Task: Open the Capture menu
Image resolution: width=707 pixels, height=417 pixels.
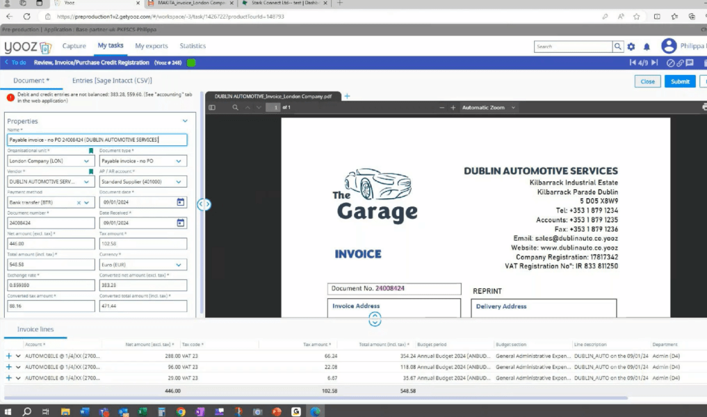Action: tap(74, 46)
